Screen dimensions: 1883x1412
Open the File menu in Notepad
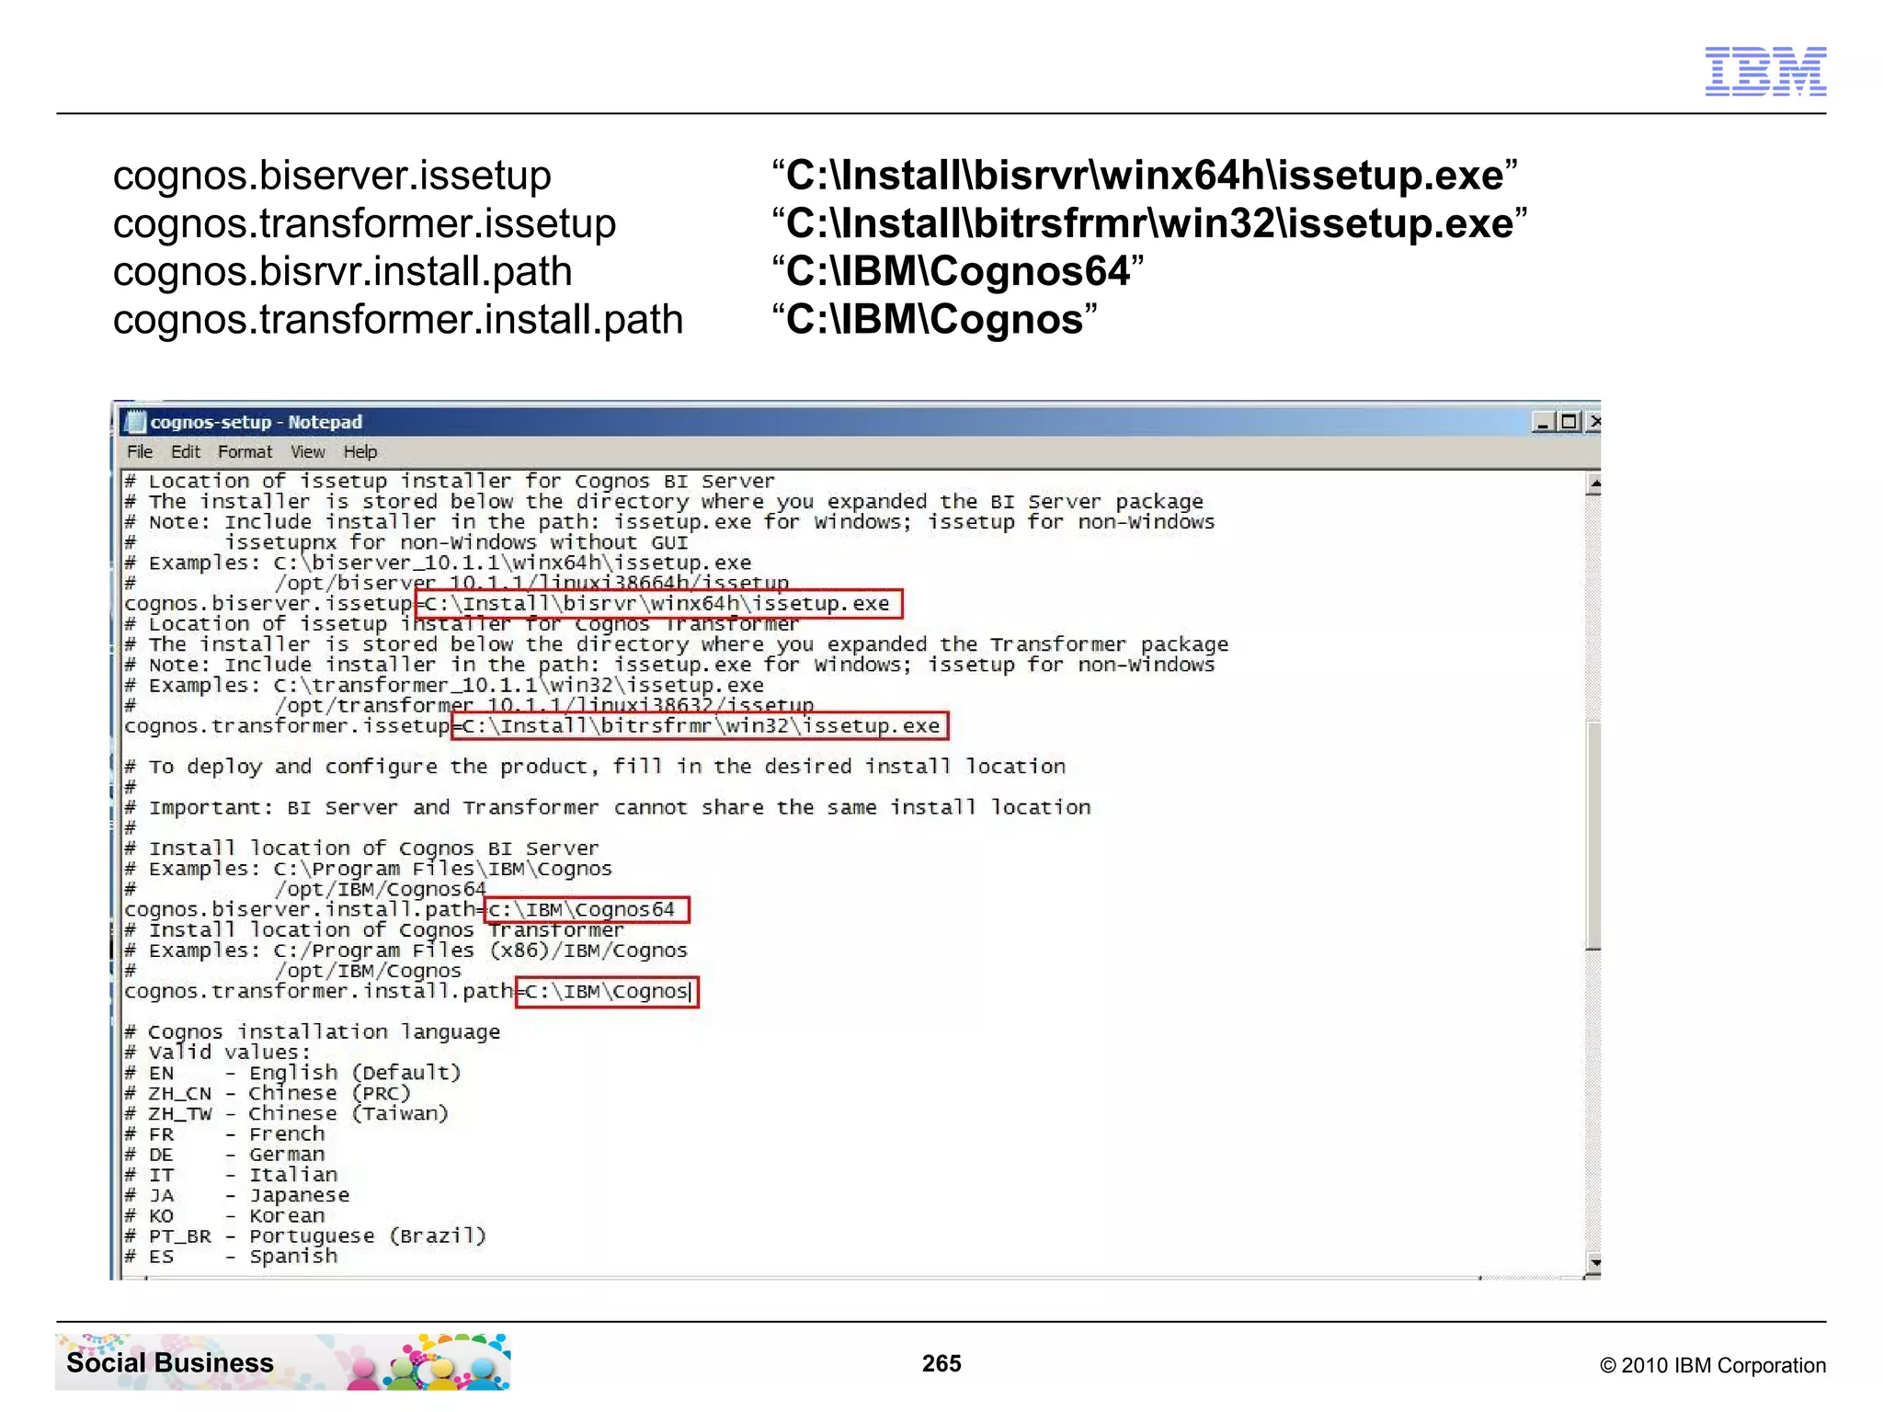click(x=140, y=451)
